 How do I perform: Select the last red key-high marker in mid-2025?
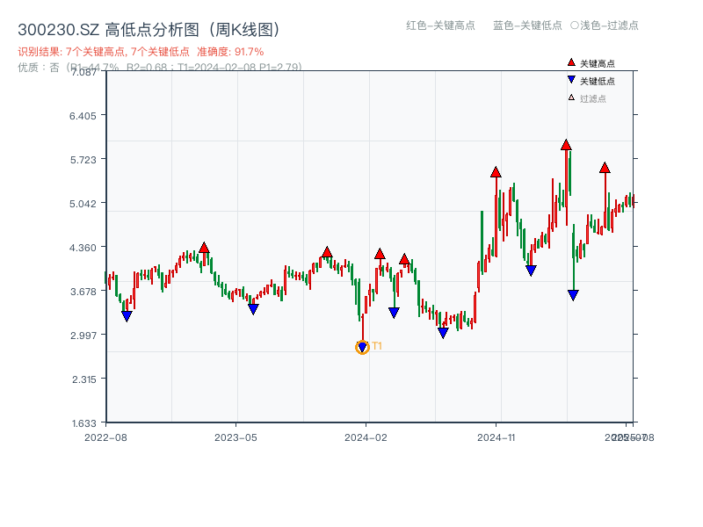click(605, 168)
